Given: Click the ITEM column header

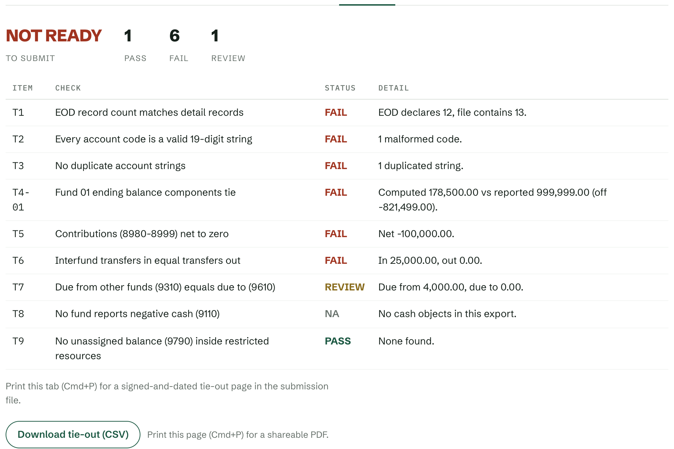Looking at the screenshot, I should pyautogui.click(x=22, y=88).
